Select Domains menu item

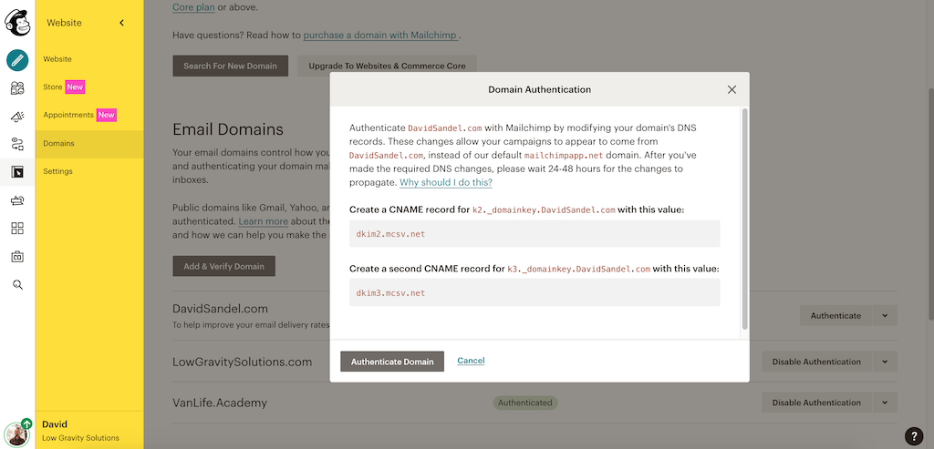(89, 143)
